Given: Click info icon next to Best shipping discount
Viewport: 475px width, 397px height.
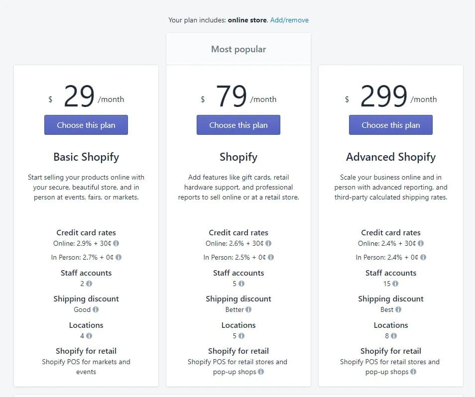Looking at the screenshot, I should [398, 309].
